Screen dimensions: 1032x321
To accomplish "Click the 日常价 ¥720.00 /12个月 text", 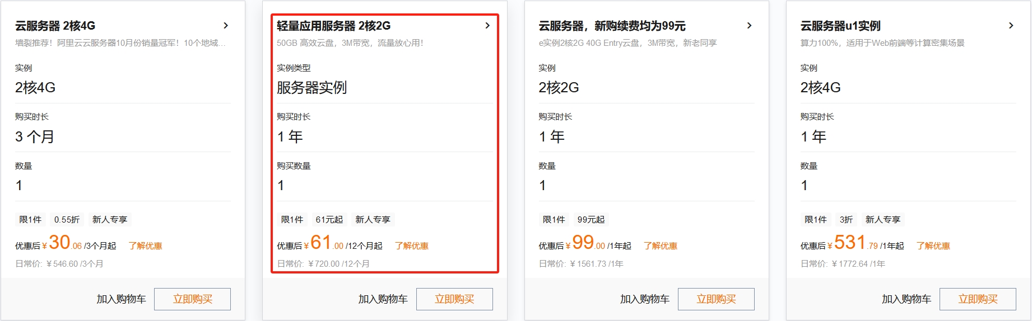I will tap(323, 264).
